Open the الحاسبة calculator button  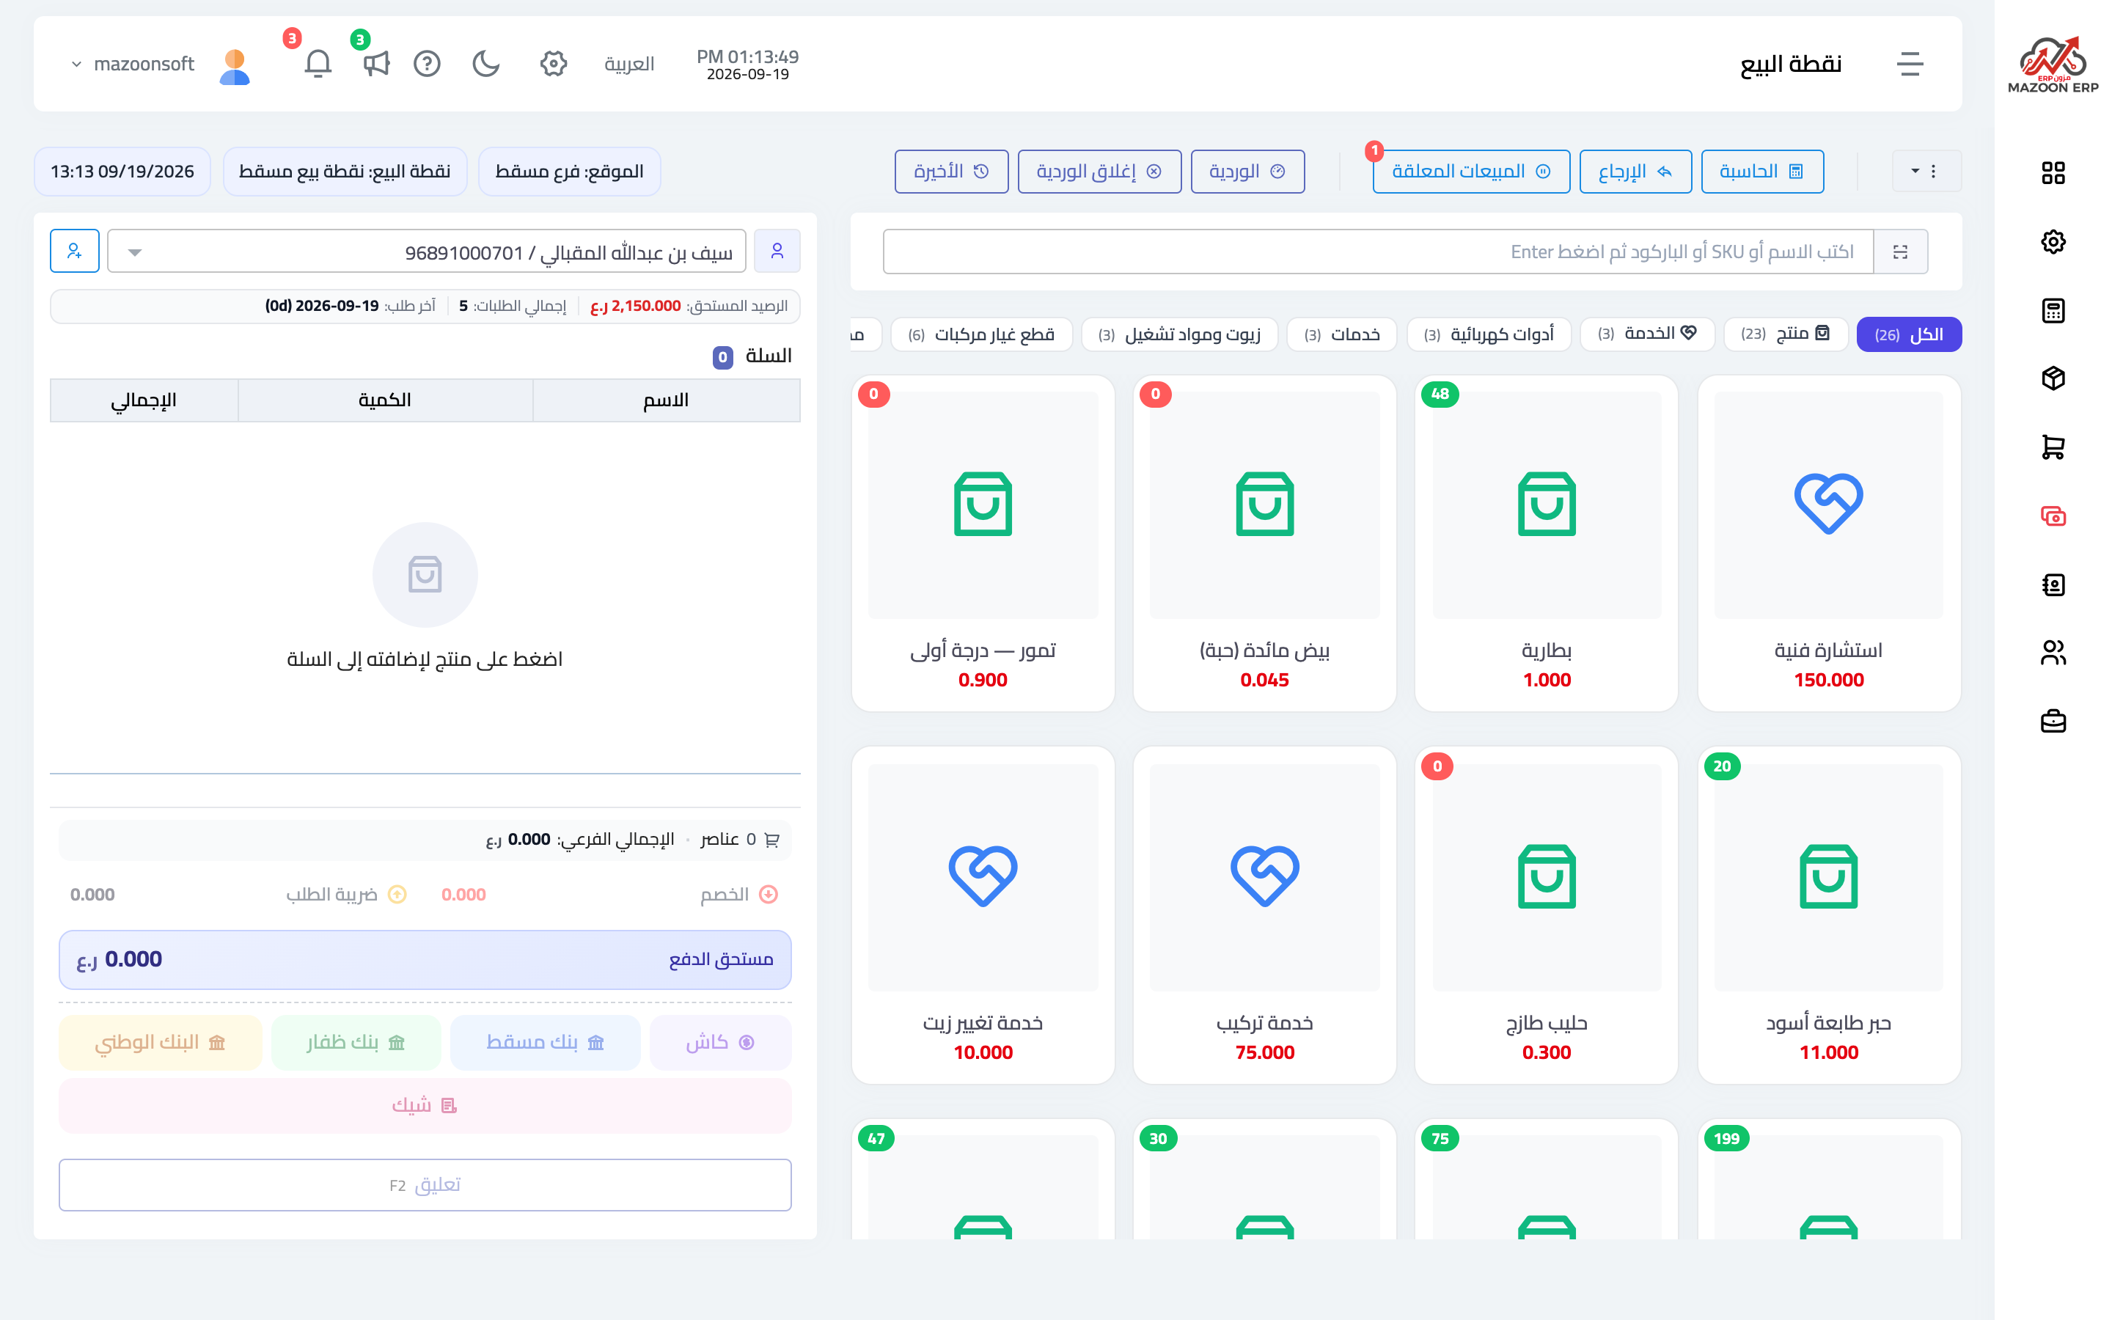point(1761,171)
